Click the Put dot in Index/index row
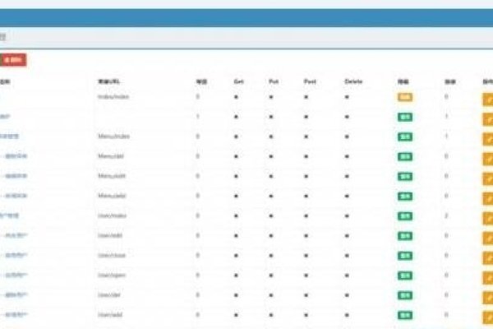This screenshot has height=329, width=493. 273,97
